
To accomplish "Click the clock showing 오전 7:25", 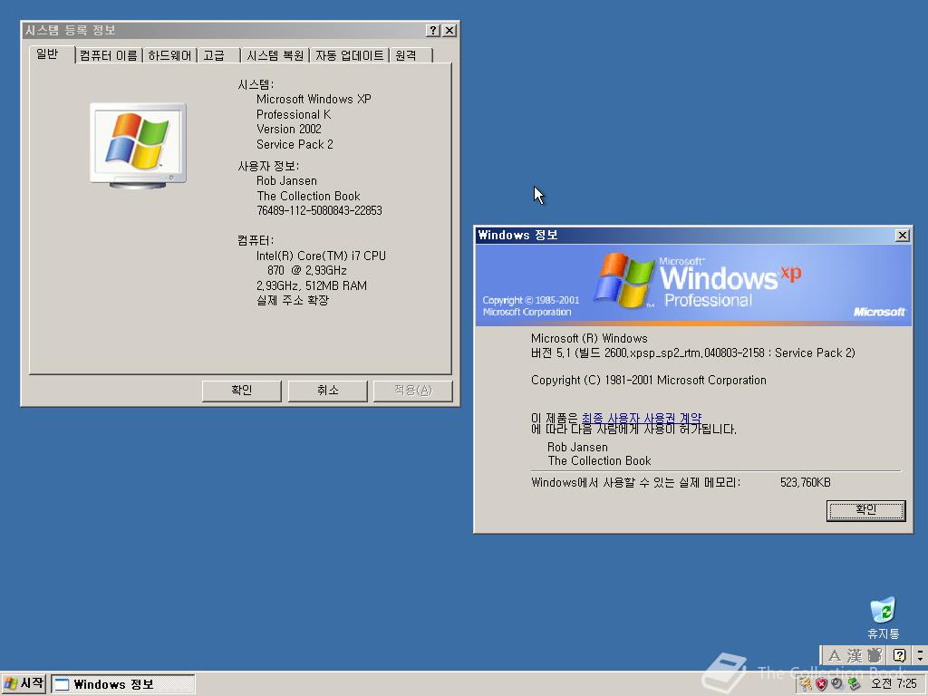I will pos(894,684).
